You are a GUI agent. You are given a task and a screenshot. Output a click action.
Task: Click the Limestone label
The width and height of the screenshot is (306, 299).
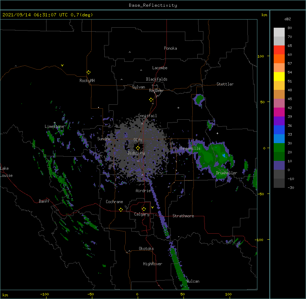[x=54, y=126]
